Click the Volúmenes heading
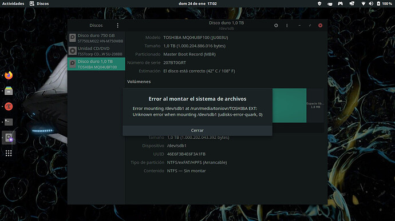Image resolution: width=395 pixels, height=221 pixels. pos(139,82)
